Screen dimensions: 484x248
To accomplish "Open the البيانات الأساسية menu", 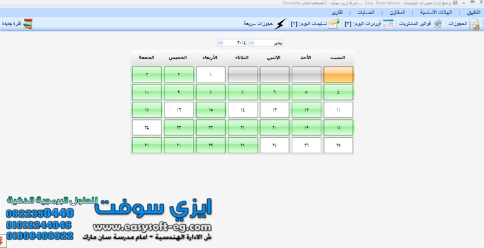I will (436, 13).
